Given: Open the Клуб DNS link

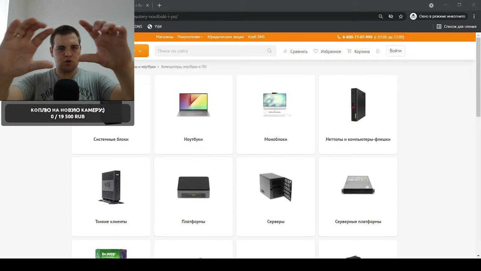Looking at the screenshot, I should (x=256, y=37).
